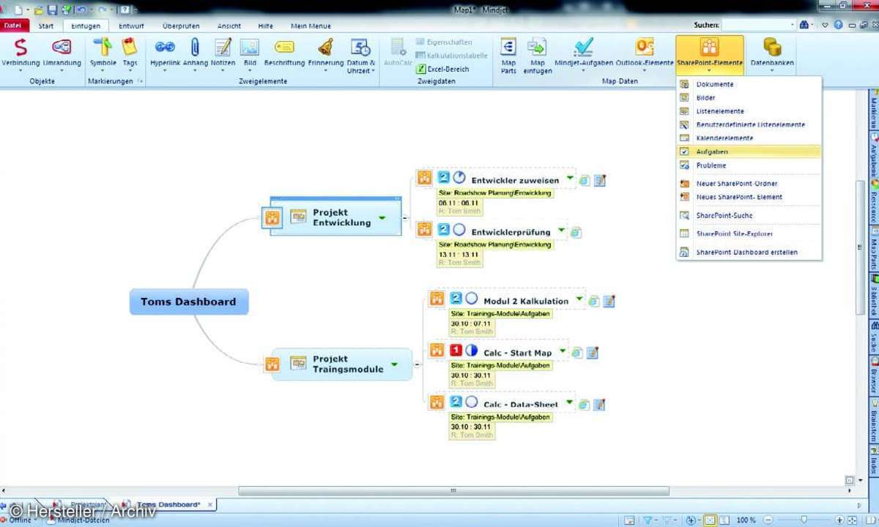Close the Toms Dashboard document tab

click(x=210, y=504)
